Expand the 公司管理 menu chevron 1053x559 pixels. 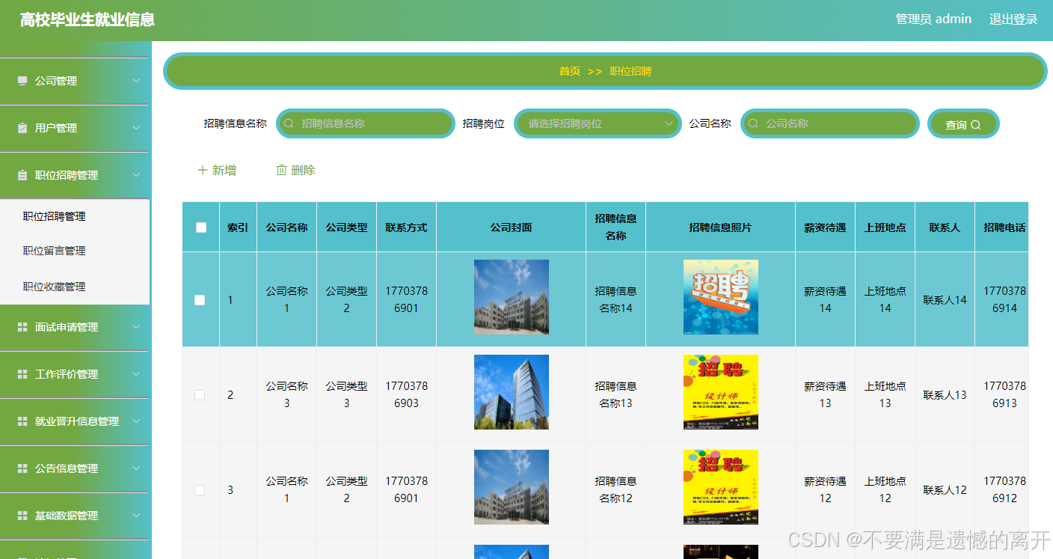(x=136, y=81)
